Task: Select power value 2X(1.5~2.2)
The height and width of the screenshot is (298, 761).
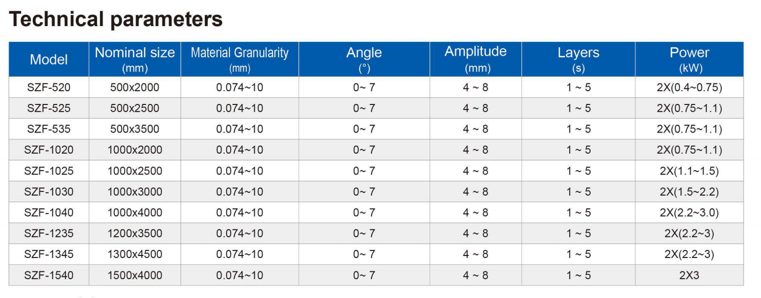Action: (690, 192)
